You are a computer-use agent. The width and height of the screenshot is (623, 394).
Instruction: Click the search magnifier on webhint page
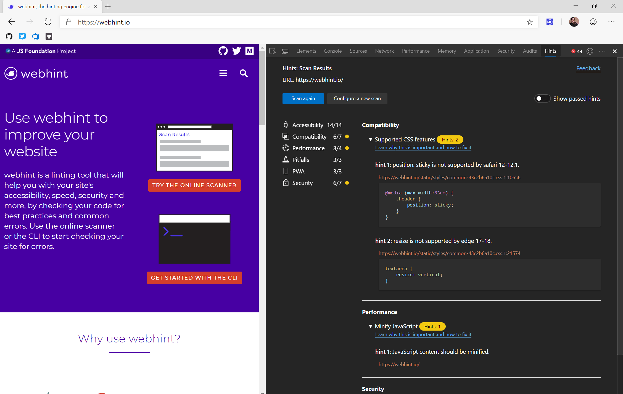[244, 73]
